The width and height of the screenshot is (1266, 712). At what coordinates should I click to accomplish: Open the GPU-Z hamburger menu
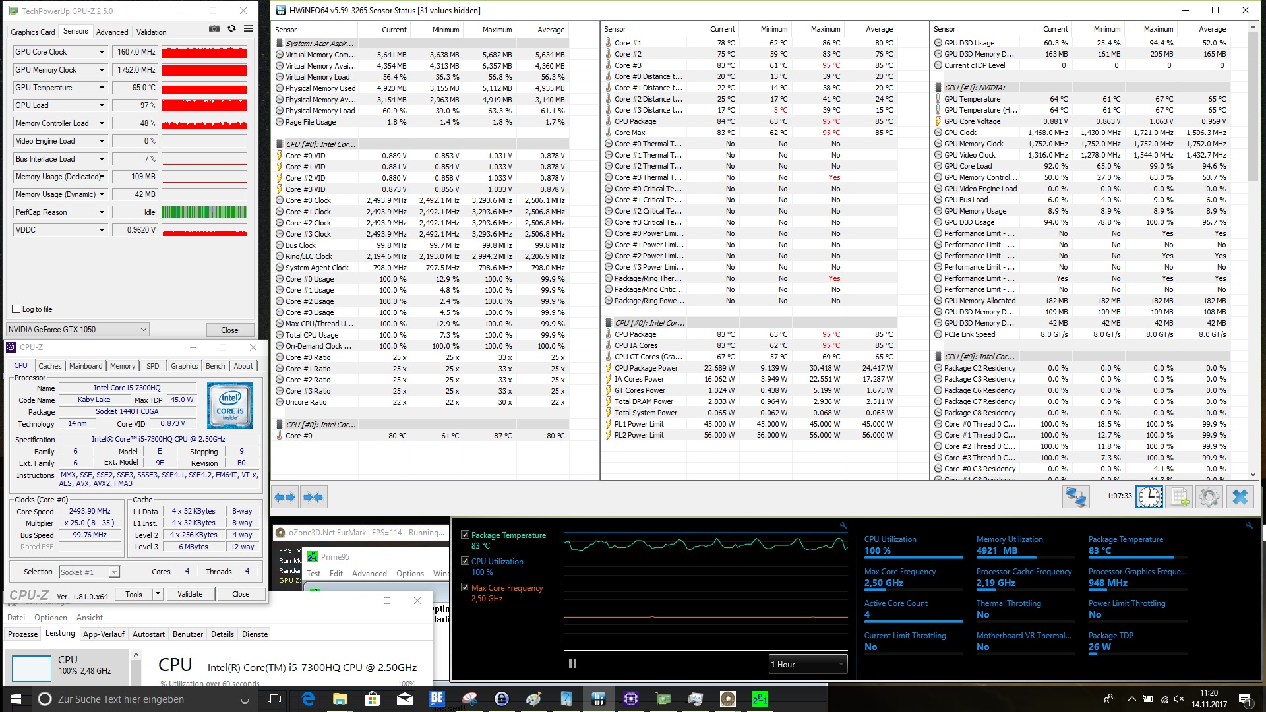pyautogui.click(x=248, y=29)
